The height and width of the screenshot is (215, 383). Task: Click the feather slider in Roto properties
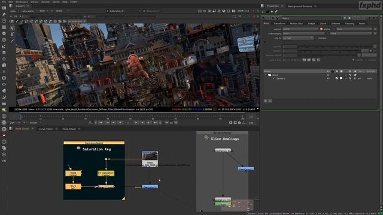(x=329, y=51)
